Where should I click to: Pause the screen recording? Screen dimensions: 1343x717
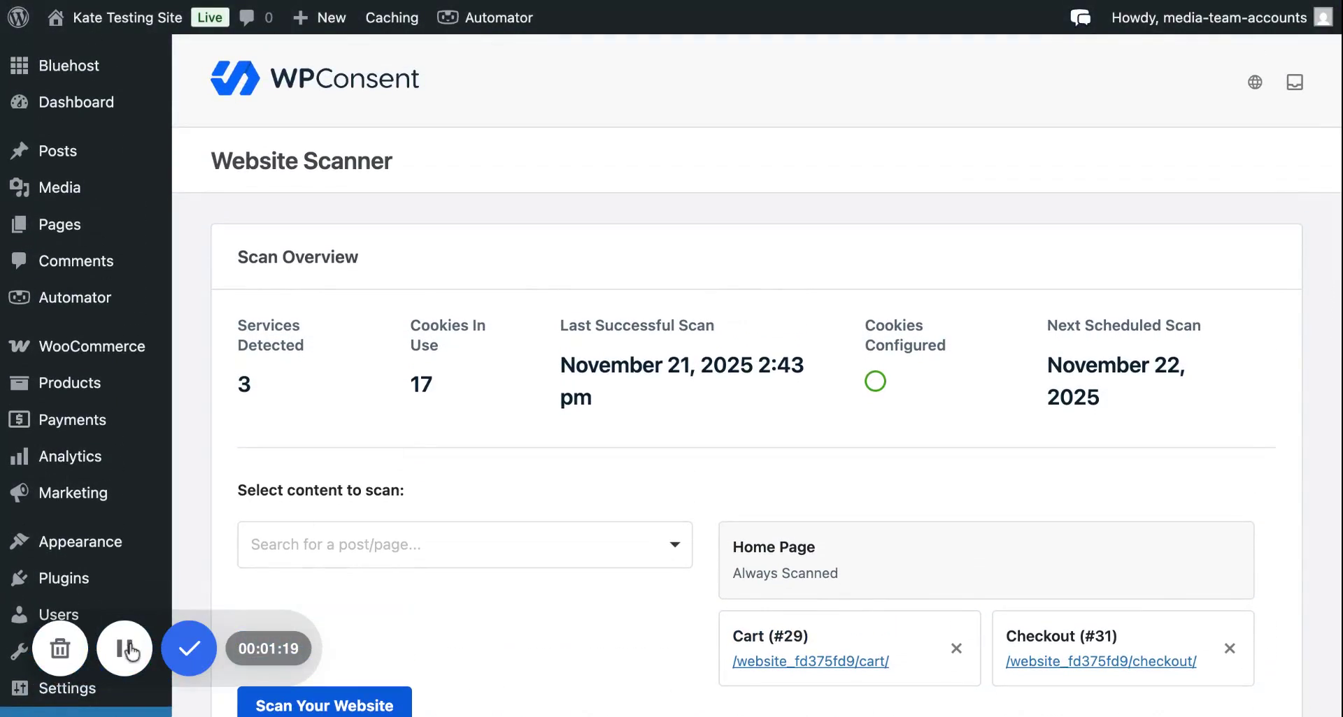pyautogui.click(x=124, y=649)
